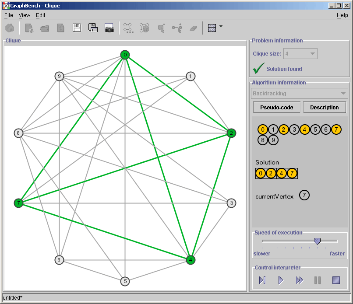
Task: Select vertex 1 in graph
Action: pyautogui.click(x=191, y=76)
